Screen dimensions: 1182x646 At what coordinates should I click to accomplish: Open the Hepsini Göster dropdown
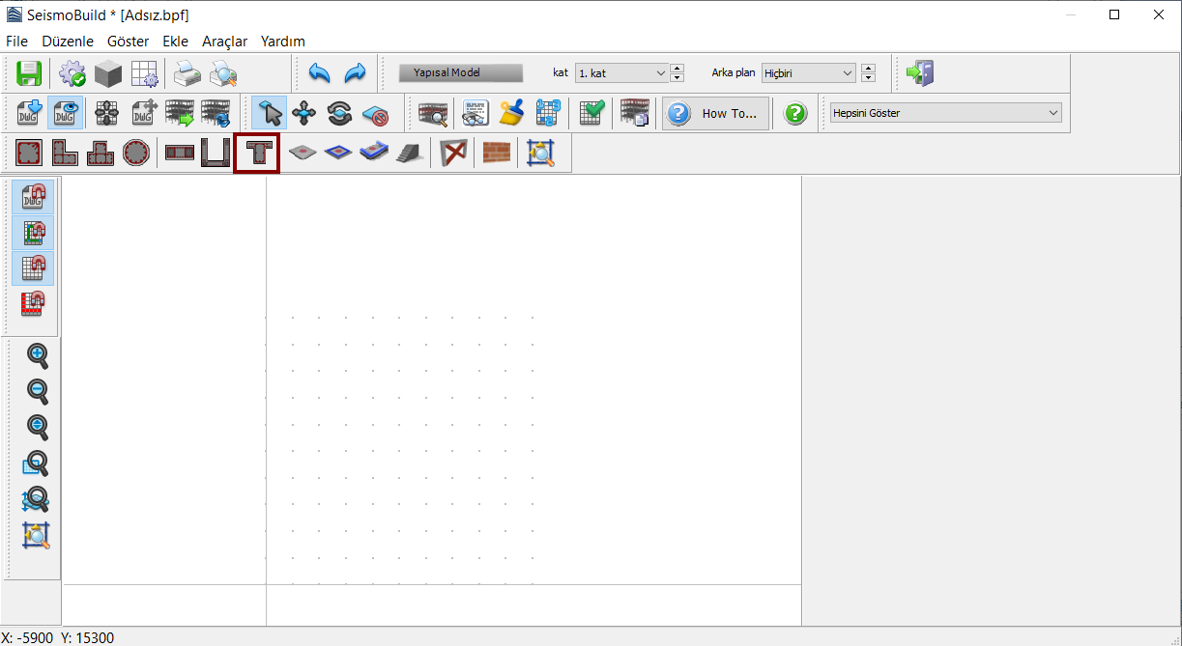click(944, 113)
